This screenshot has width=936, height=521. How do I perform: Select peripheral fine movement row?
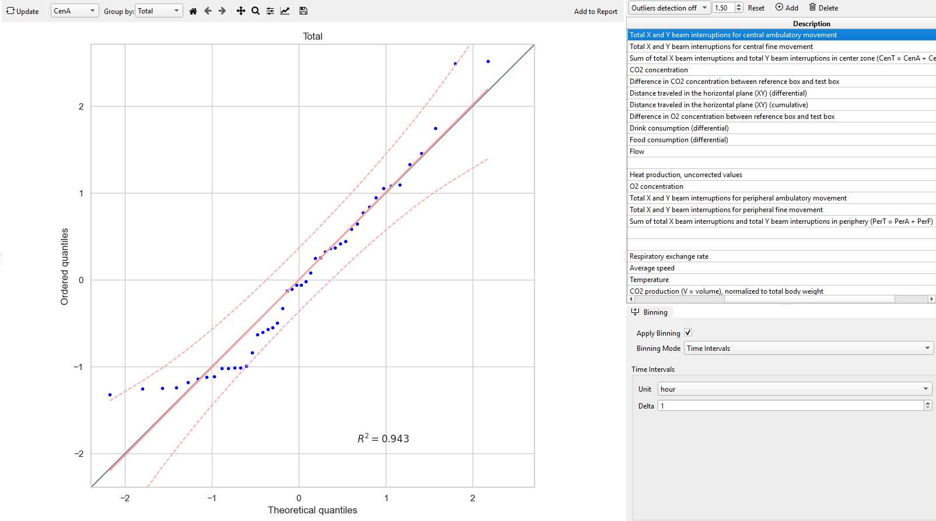781,210
